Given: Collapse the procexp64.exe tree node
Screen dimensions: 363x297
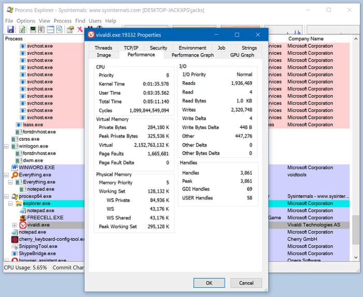Looking at the screenshot, I should click(6, 197).
